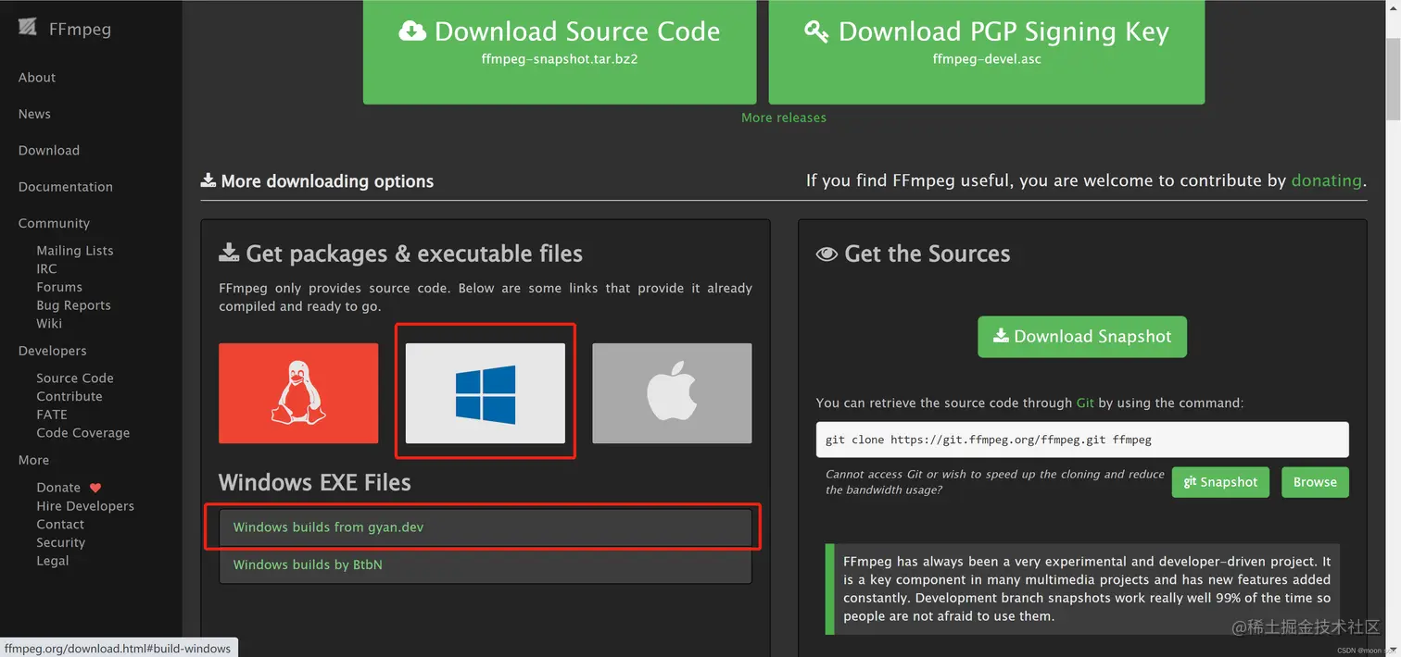The image size is (1401, 657).
Task: Click the FFmpeg title text in the sidebar
Action: coord(80,29)
